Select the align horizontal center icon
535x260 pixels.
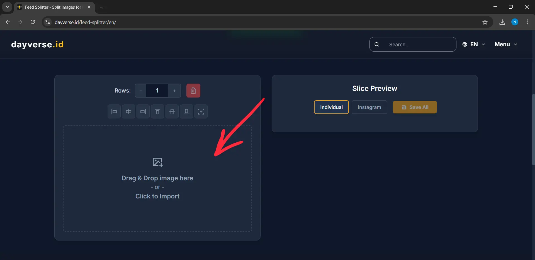coord(128,111)
